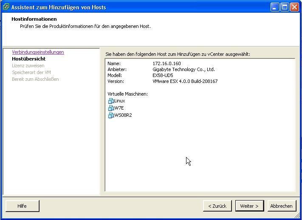
Task: Click the Anbieter: label
Action: [117, 69]
